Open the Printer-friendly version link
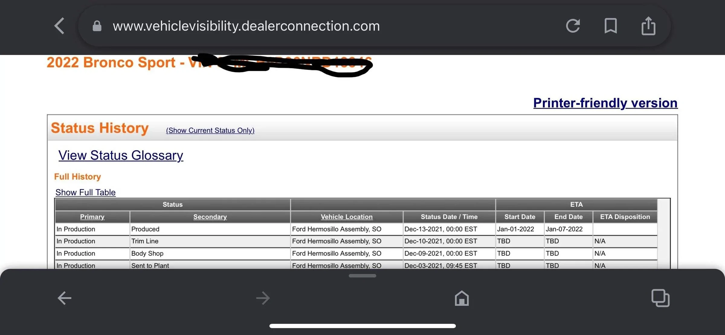Viewport: 725px width, 335px height. [605, 103]
